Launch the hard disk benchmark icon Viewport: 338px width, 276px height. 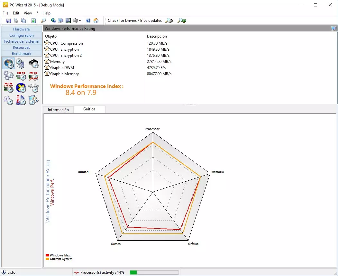click(33, 88)
